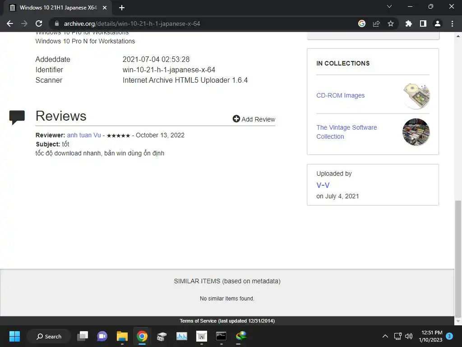Viewport: 462px width, 347px height.
Task: Go back to the previous page
Action: point(10,23)
